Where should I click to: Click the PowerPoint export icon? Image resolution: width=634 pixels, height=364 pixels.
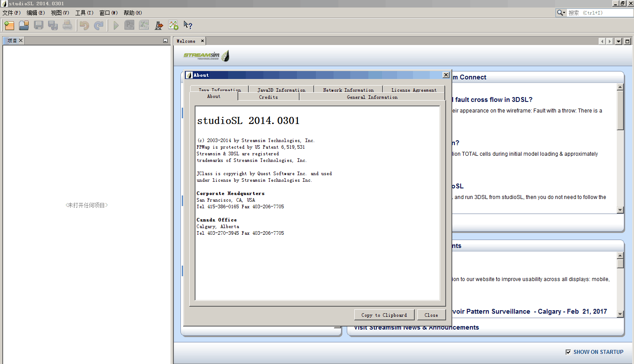click(129, 26)
